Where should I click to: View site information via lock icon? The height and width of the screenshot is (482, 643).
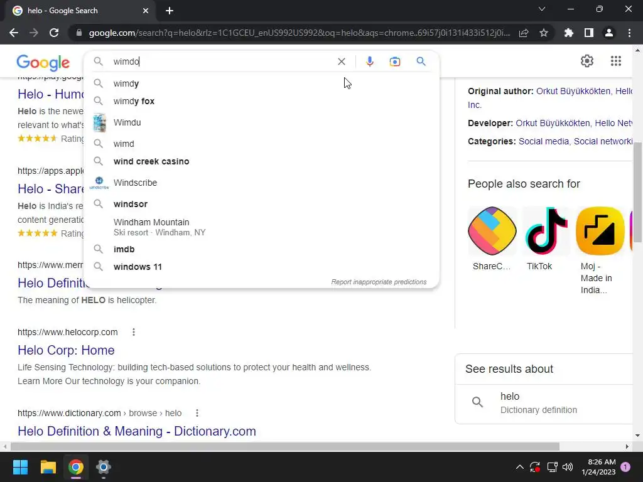point(79,33)
